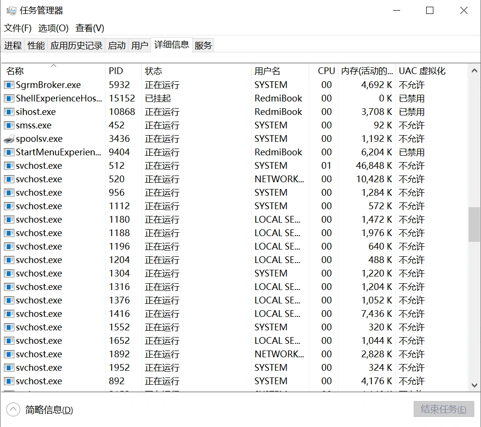Maximize the Task Manager window

430,11
